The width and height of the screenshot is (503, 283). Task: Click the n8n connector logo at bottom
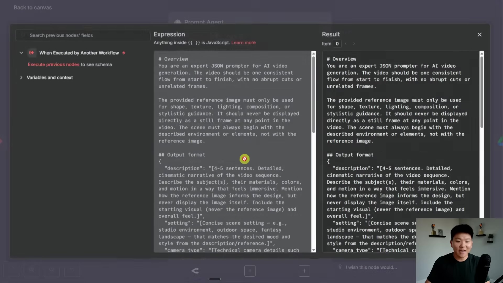195,271
